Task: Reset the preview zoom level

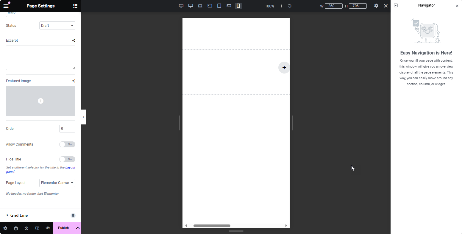Action: (x=290, y=6)
